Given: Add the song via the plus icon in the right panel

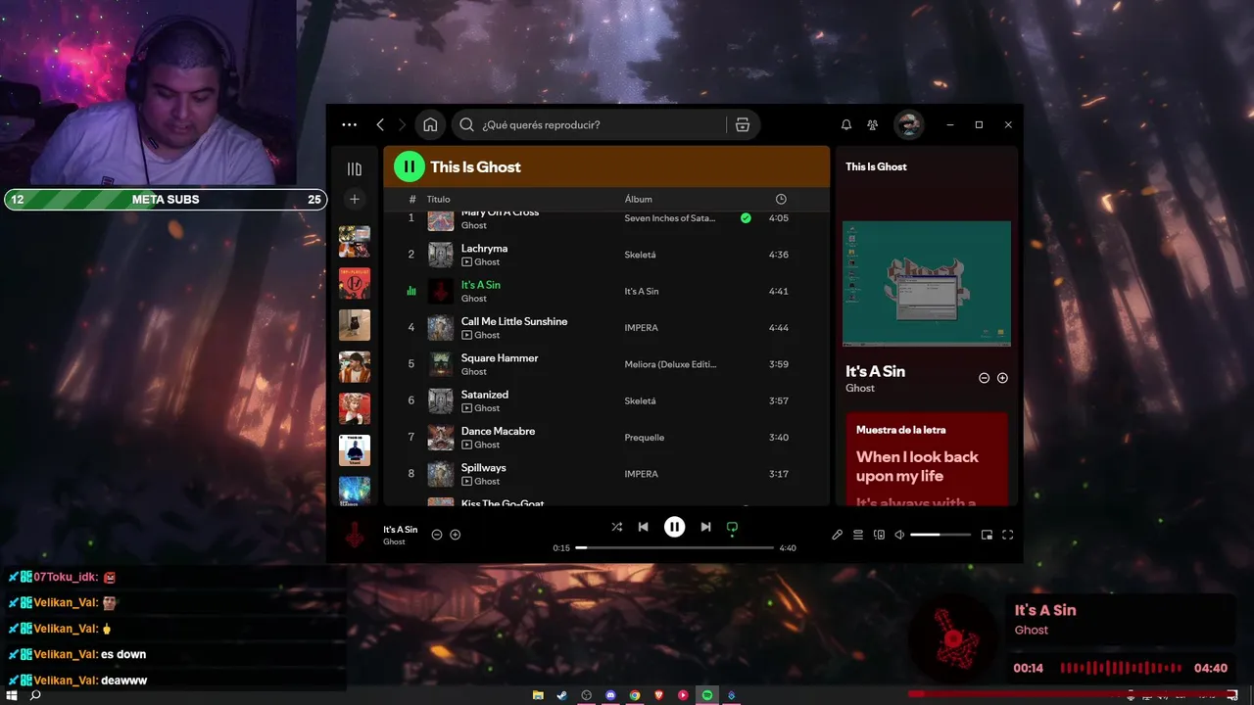Looking at the screenshot, I should click(1002, 378).
